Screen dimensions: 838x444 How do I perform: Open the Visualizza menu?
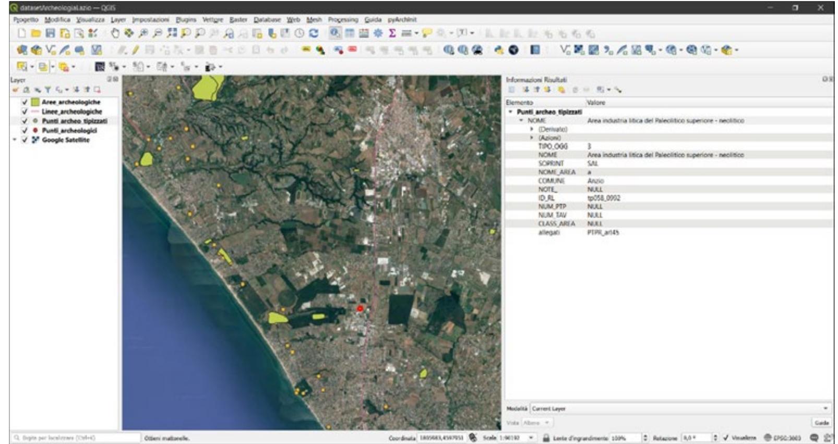pos(90,20)
